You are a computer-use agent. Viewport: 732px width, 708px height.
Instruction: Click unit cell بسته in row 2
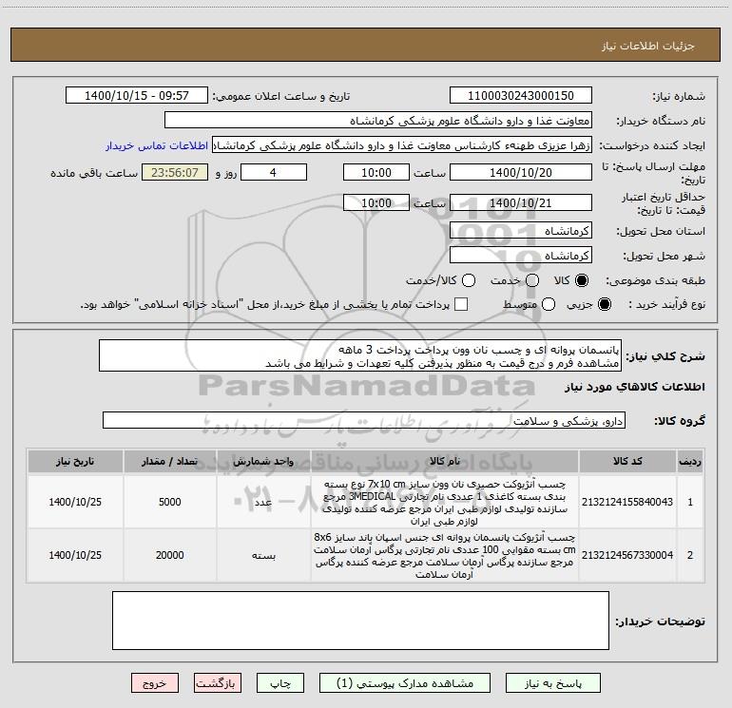point(263,555)
